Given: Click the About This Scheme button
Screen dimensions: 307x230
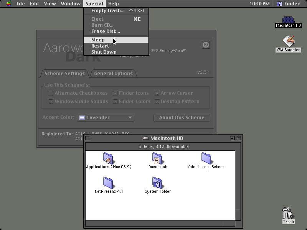Looking at the screenshot, I should click(x=182, y=118).
